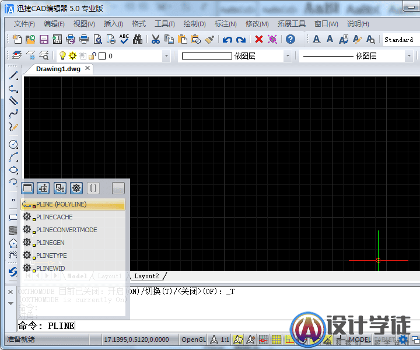Viewport: 420px width, 350px height.
Task: Close the Drawing1.dwg tab with its X
Action: [87, 68]
